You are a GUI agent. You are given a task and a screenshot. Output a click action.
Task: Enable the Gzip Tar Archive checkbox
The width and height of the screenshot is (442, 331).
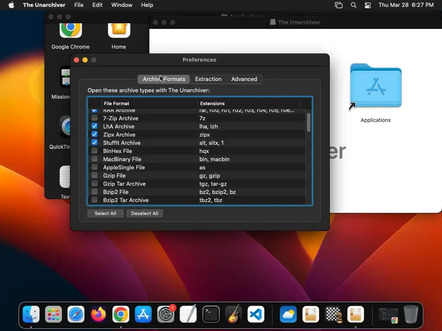point(95,183)
